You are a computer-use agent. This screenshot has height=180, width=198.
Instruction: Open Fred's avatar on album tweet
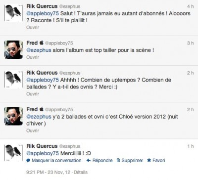click(x=13, y=49)
